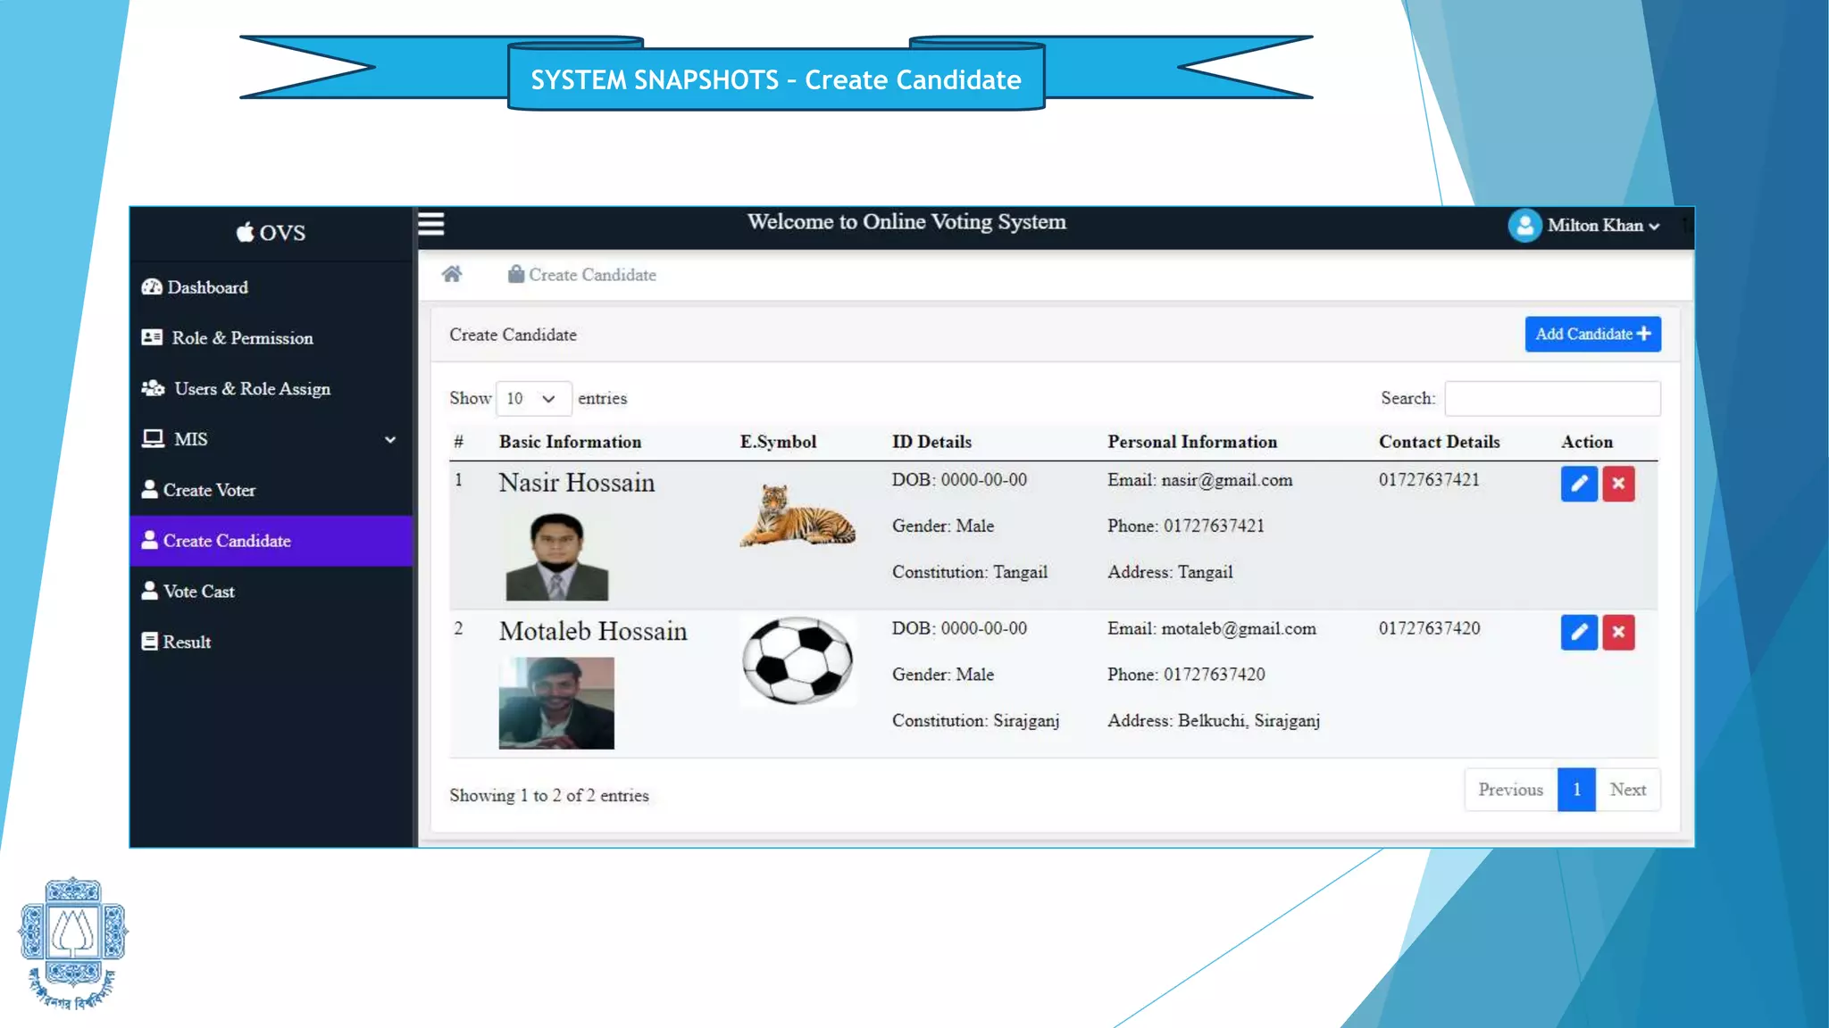Viewport: 1829px width, 1028px height.
Task: Open Dashboard from the sidebar
Action: click(x=207, y=287)
